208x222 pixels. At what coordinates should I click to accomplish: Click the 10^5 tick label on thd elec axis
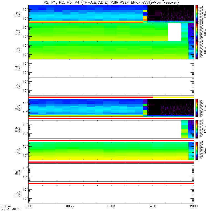click(25, 72)
